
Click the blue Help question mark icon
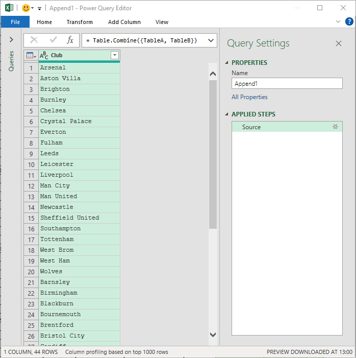pyautogui.click(x=349, y=21)
